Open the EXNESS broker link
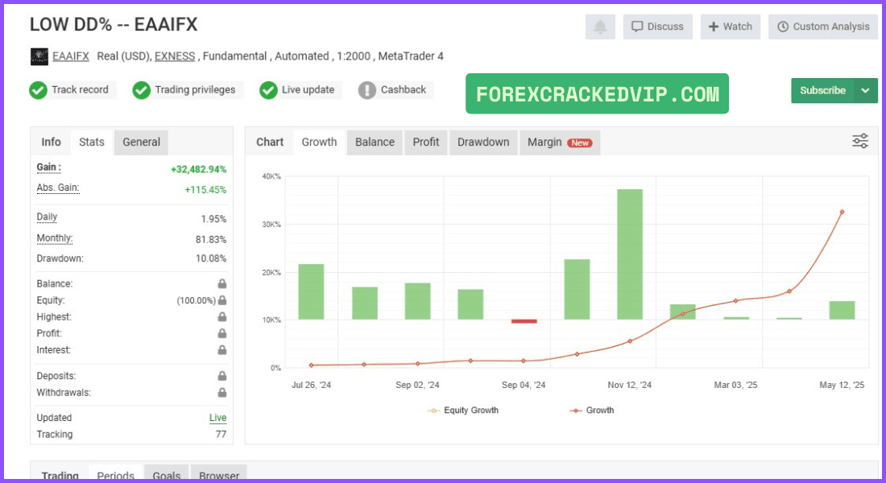Image resolution: width=886 pixels, height=483 pixels. 175,56
